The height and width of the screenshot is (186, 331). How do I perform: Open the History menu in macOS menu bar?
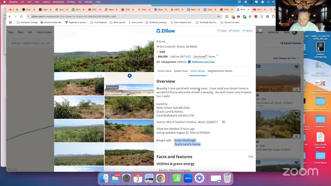[46, 2]
